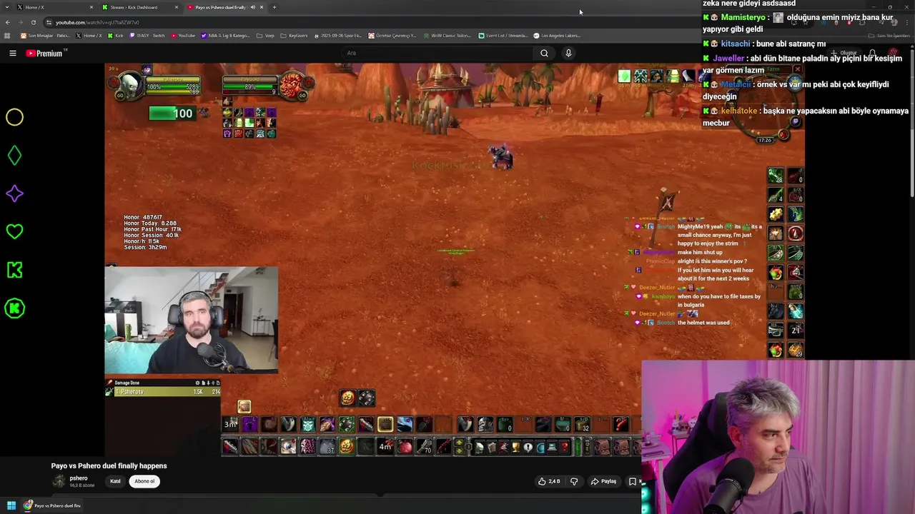Click the green Kick K logo icon
Image resolution: width=915 pixels, height=514 pixels.
(14, 270)
